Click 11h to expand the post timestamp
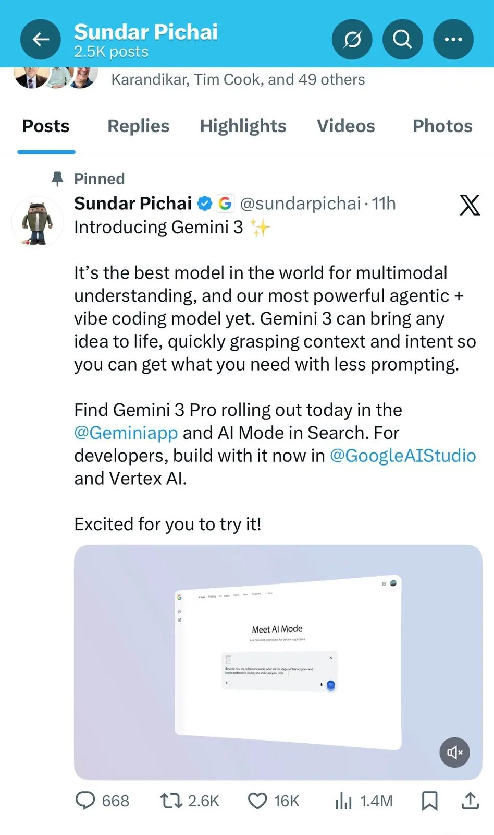Screen dimensions: 494x835 pos(384,204)
